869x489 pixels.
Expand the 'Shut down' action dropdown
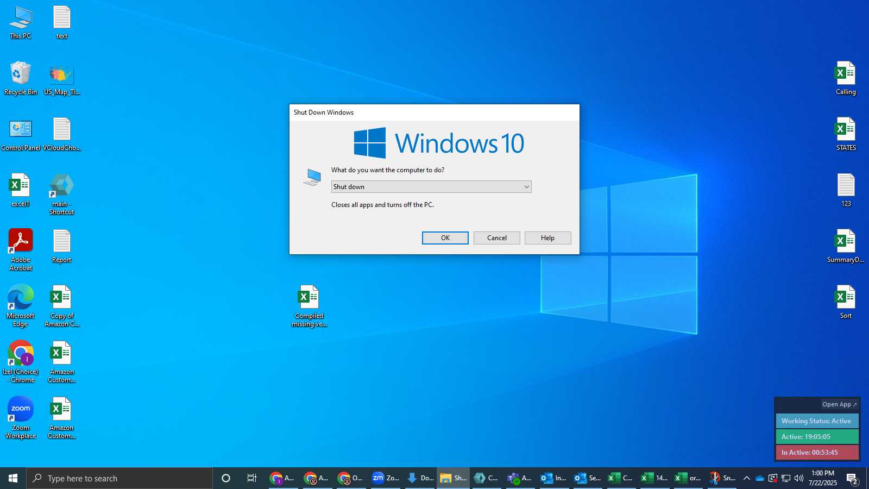click(431, 187)
